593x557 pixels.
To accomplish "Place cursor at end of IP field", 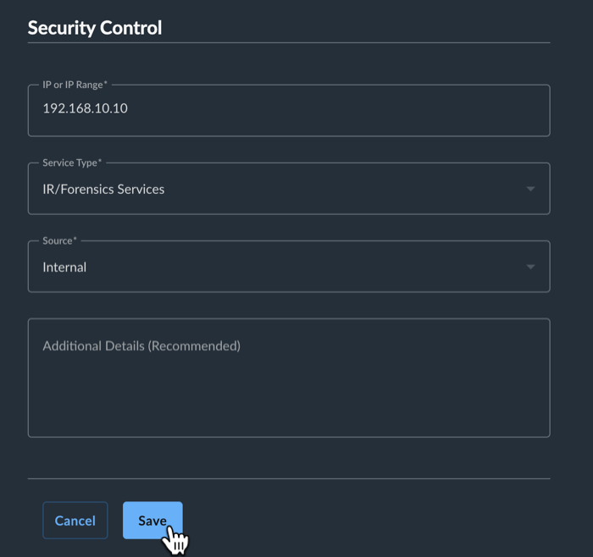I will [129, 108].
